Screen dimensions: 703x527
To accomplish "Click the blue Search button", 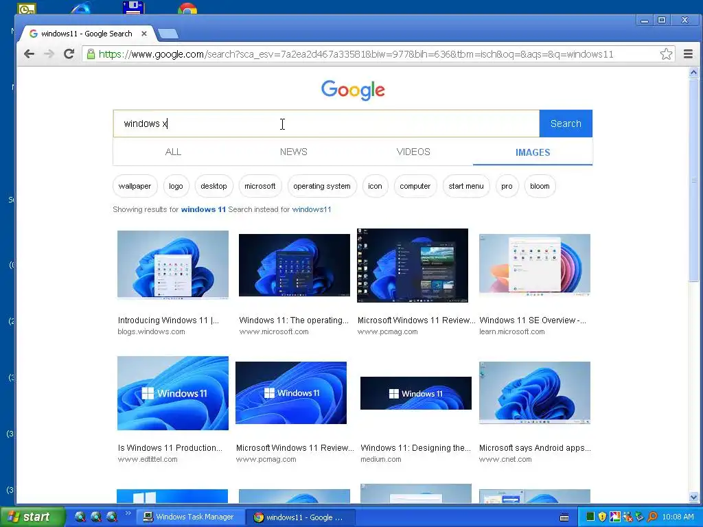I will tap(566, 124).
